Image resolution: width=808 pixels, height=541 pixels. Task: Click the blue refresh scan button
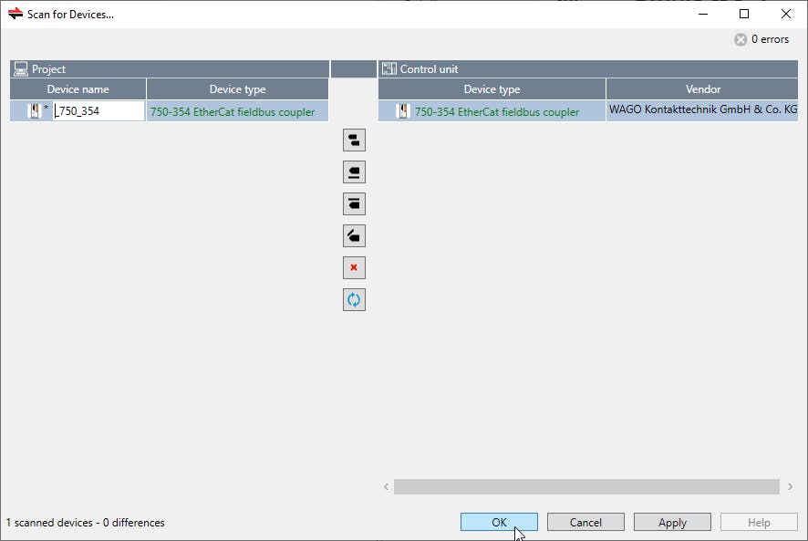click(354, 299)
